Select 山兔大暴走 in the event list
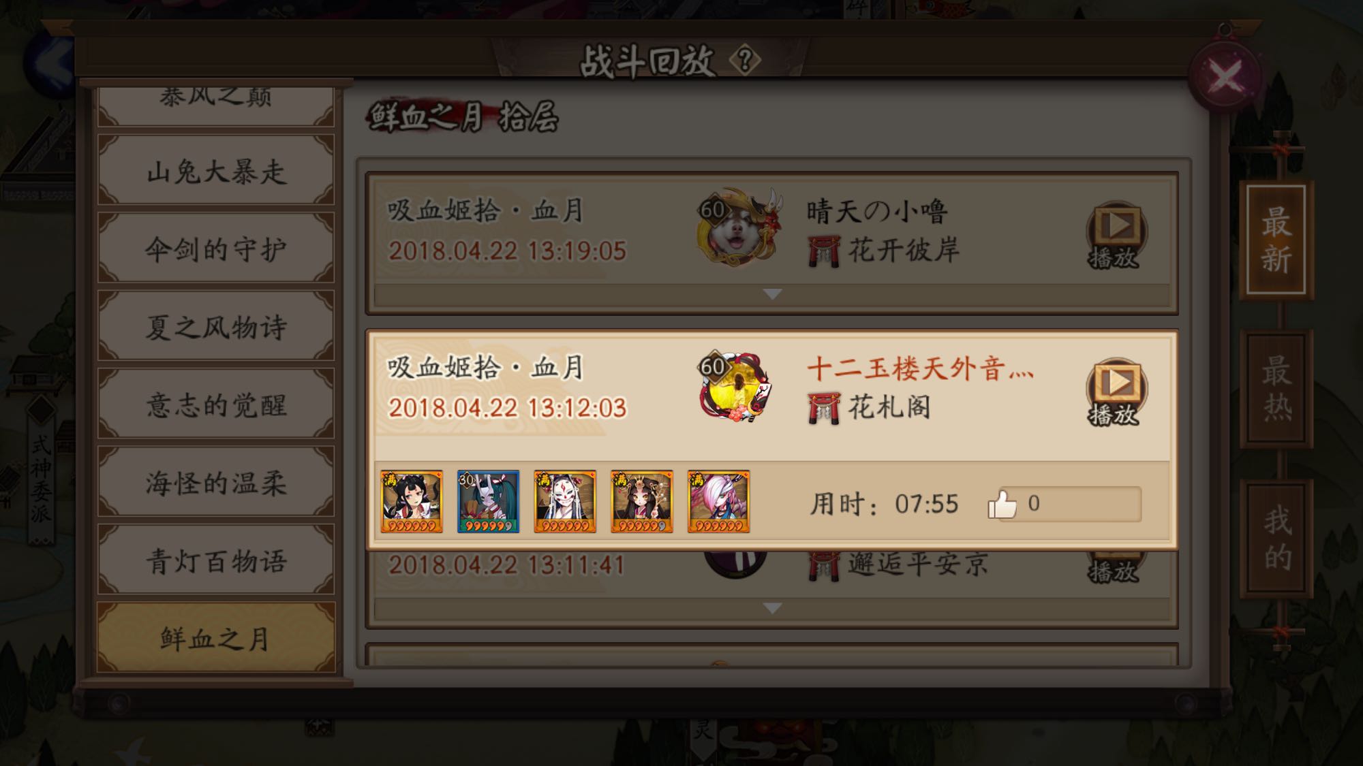The width and height of the screenshot is (1363, 766). tap(216, 170)
